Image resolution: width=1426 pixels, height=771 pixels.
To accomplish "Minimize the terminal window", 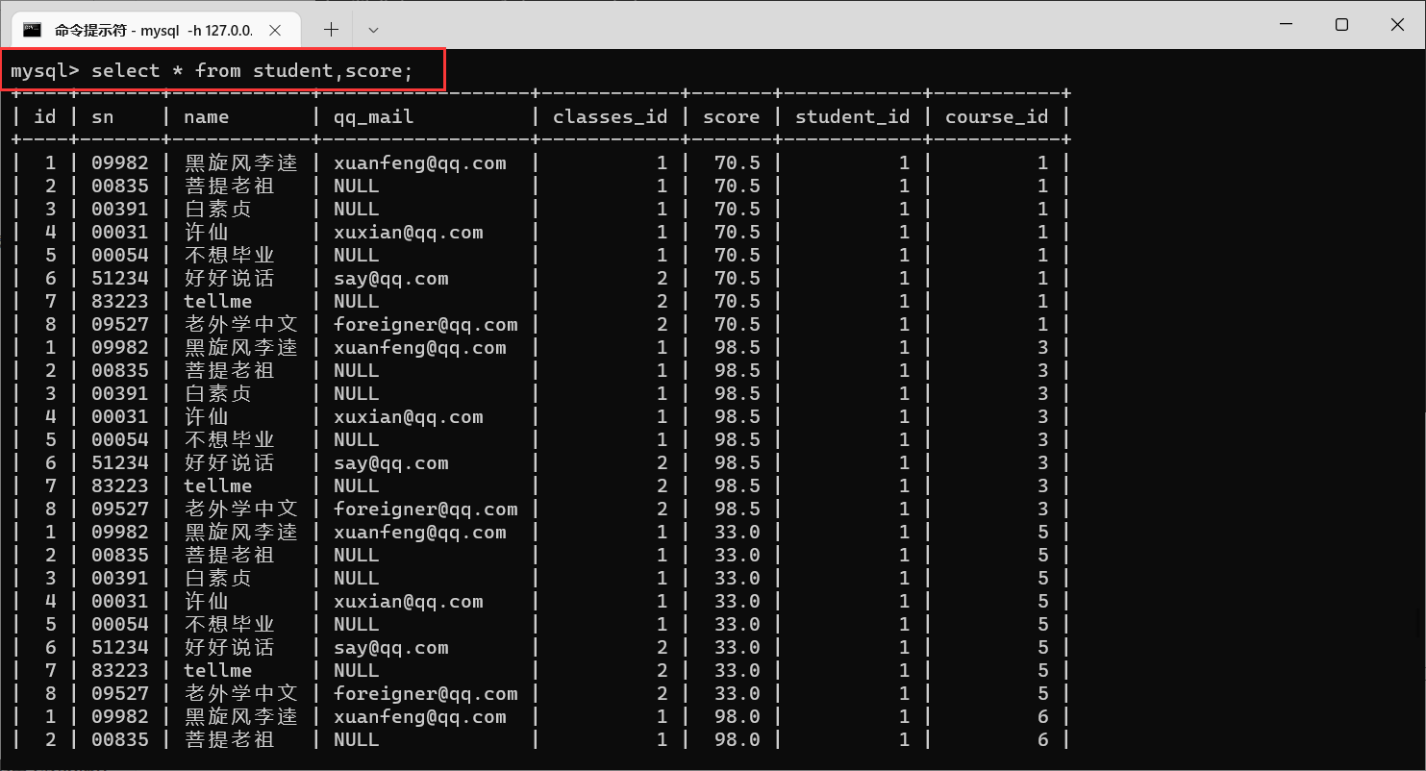I will [x=1284, y=25].
